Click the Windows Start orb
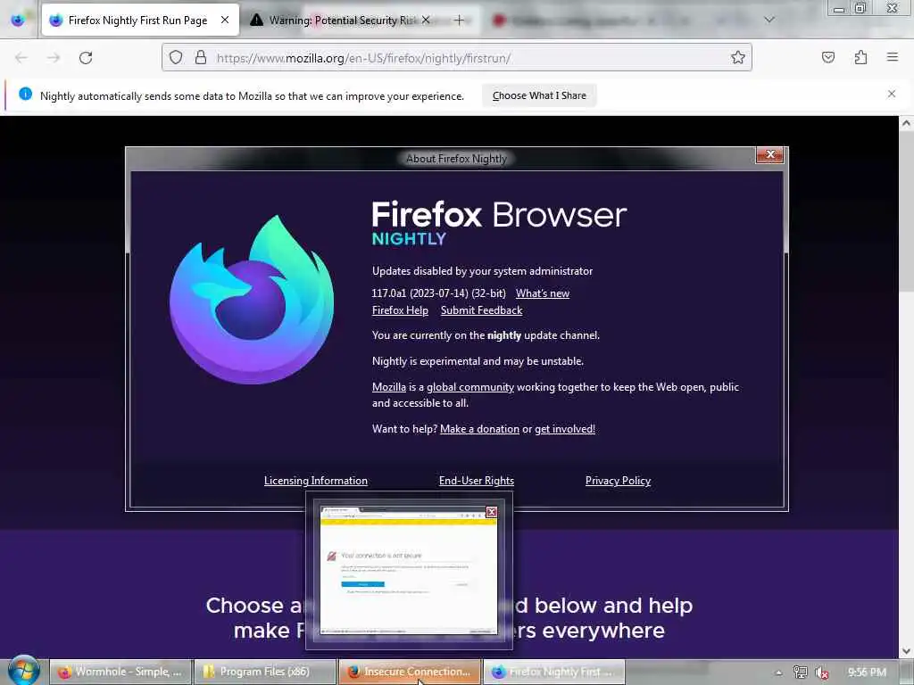Screen dimensions: 914x685 point(24,671)
